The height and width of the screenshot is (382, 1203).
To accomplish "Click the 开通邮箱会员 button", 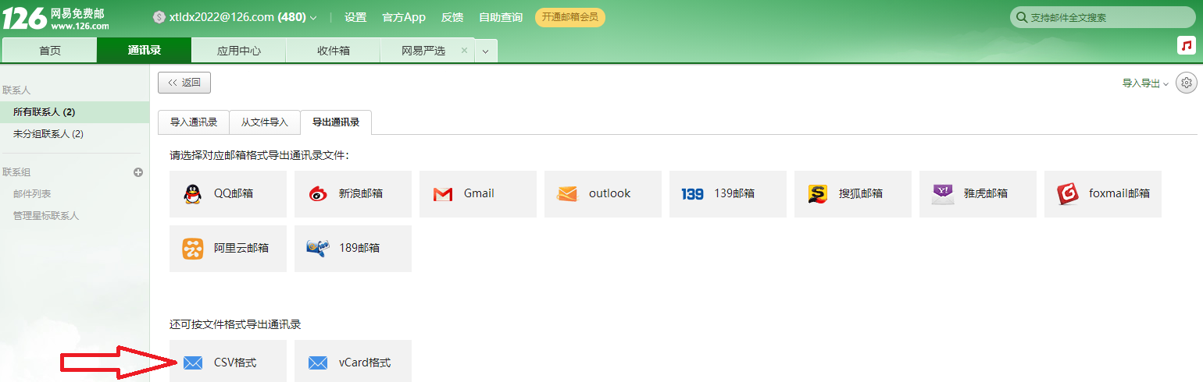I will 570,17.
